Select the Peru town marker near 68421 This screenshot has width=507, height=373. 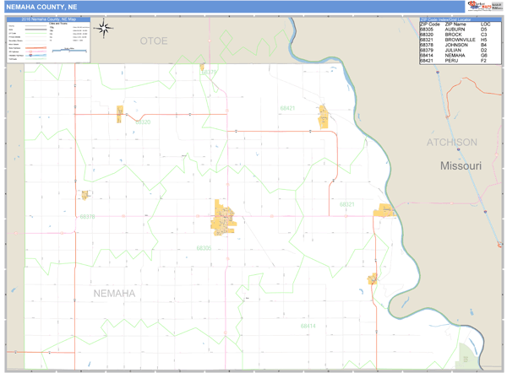tap(323, 116)
